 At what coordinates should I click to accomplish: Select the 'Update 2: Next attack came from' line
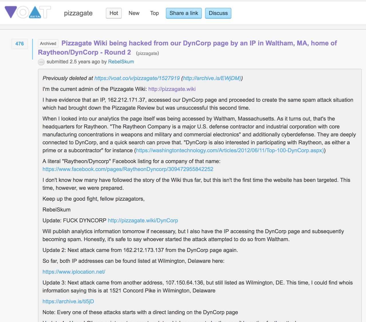[x=140, y=250]
